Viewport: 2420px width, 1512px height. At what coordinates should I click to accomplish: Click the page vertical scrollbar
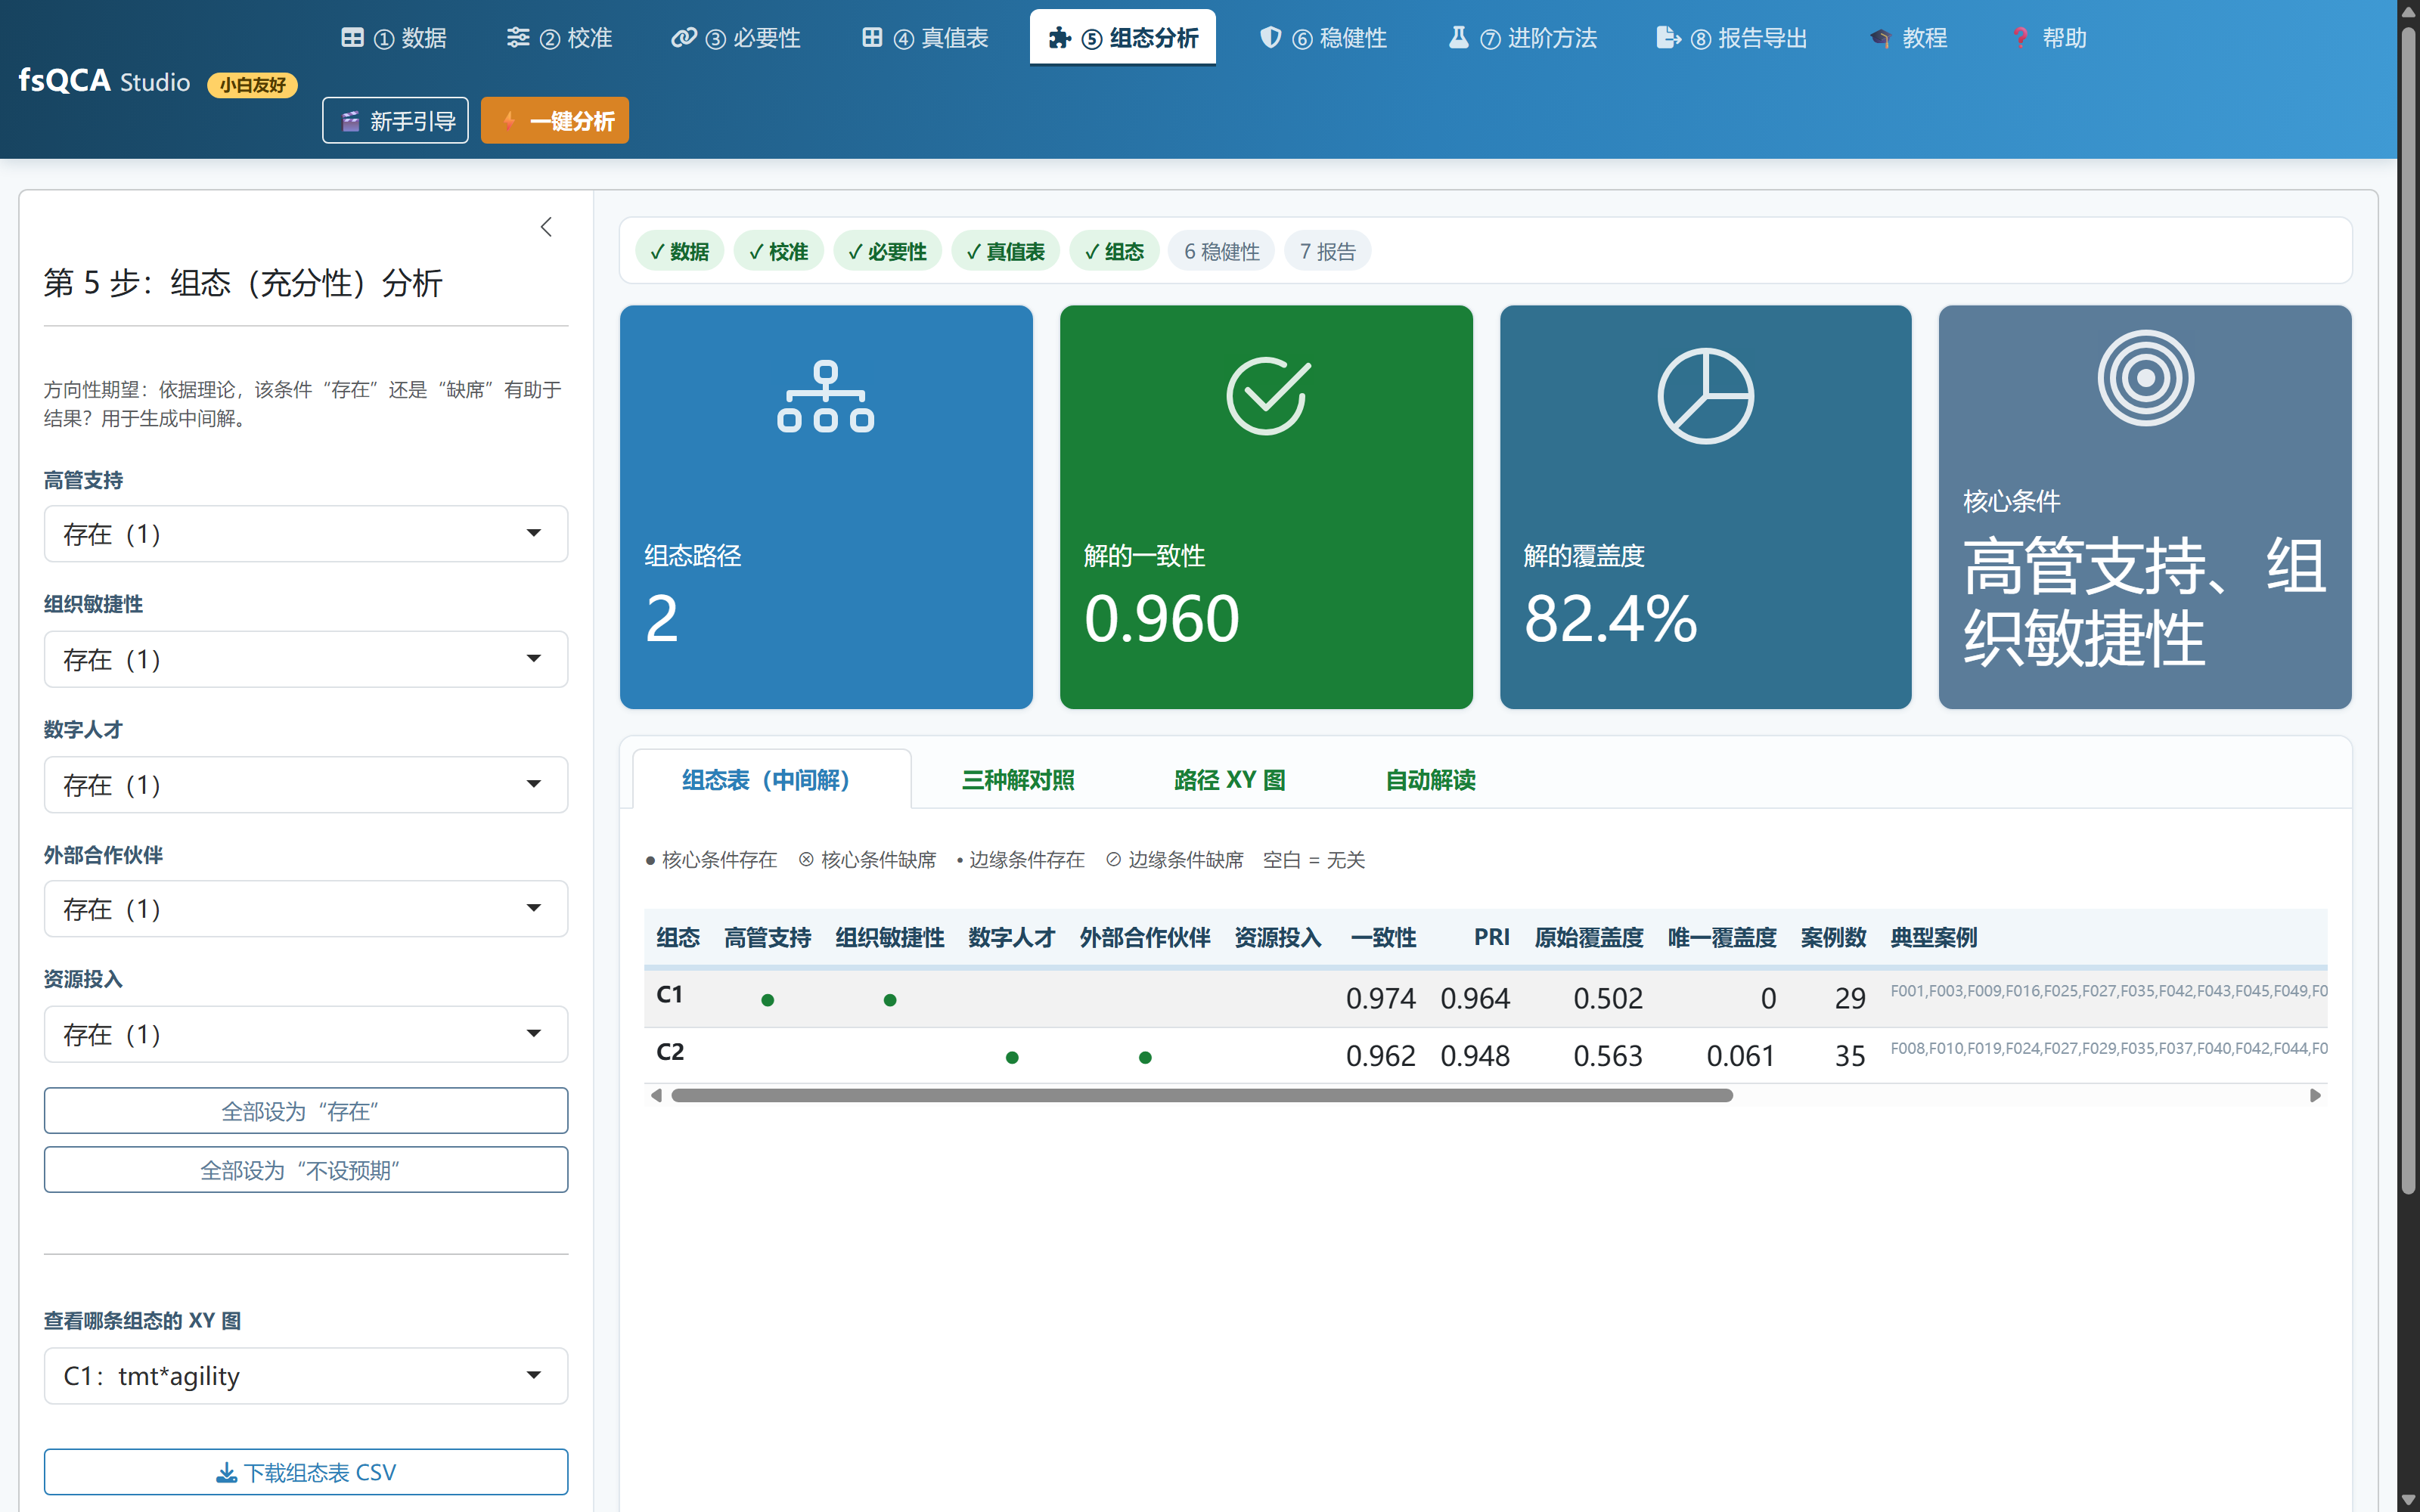click(x=2408, y=610)
